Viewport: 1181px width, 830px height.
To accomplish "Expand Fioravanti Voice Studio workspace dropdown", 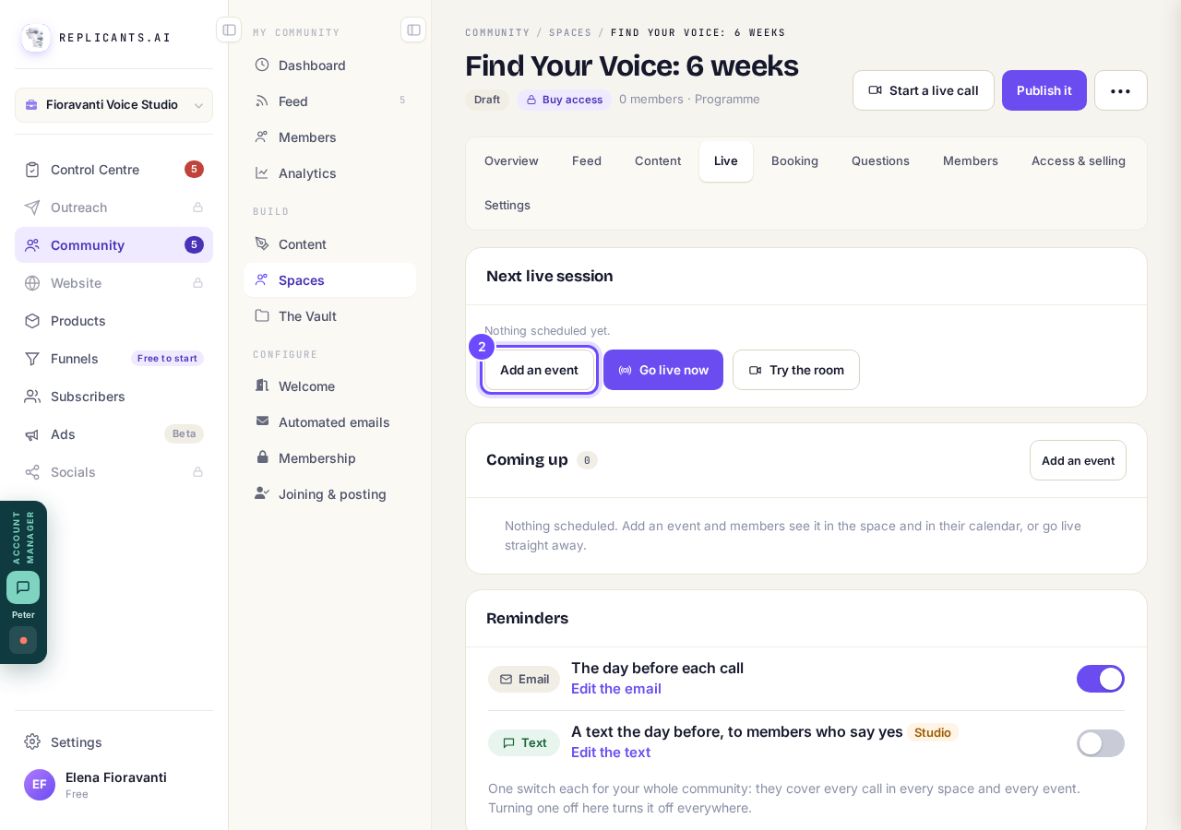I will point(113,105).
